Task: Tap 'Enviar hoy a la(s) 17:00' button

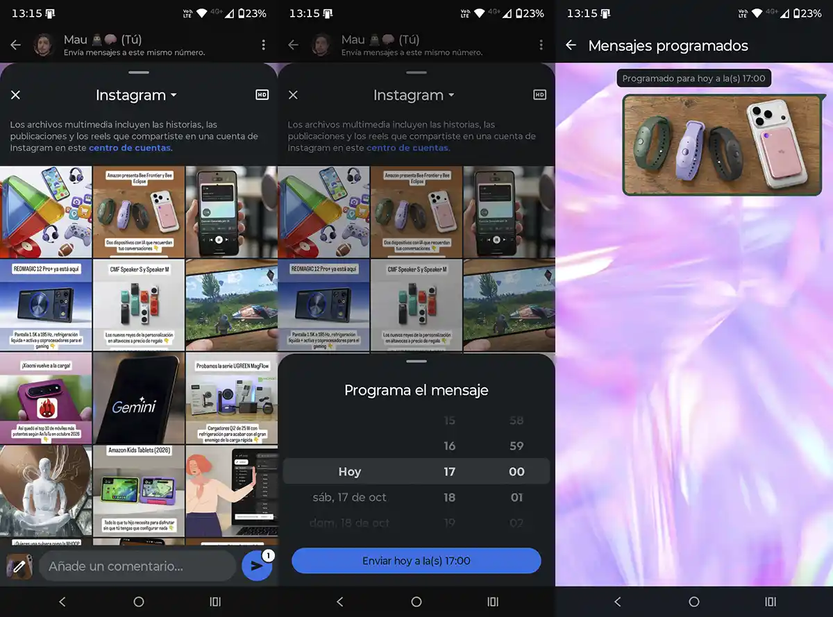Action: click(416, 561)
